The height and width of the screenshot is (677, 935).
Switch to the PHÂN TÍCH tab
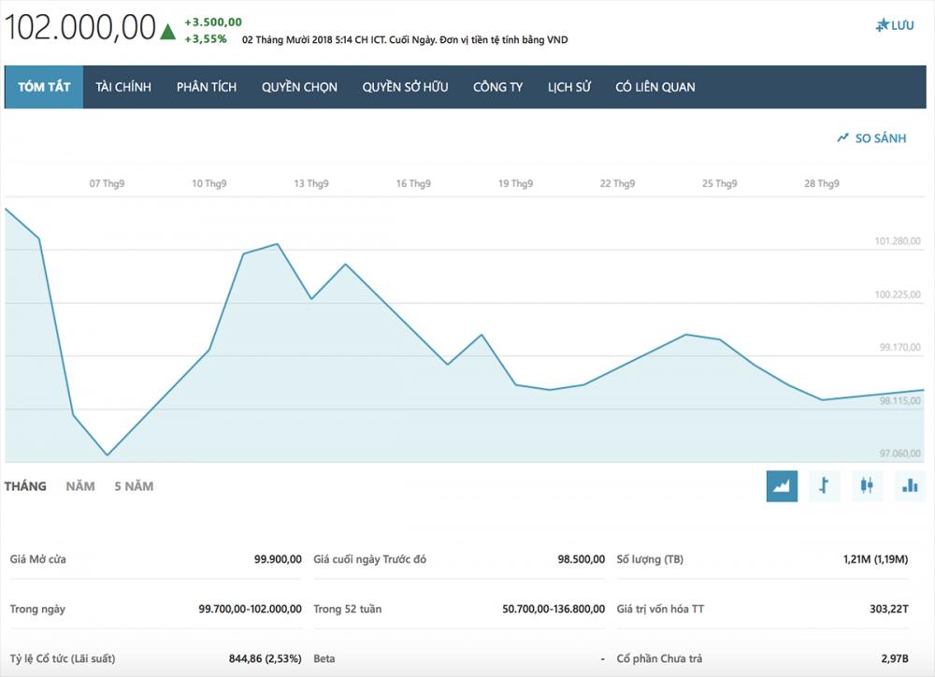pos(207,87)
